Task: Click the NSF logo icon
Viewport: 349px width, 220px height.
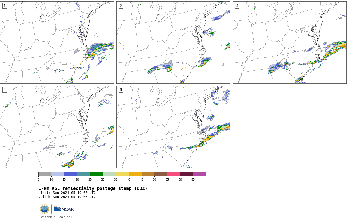Action: (44, 209)
